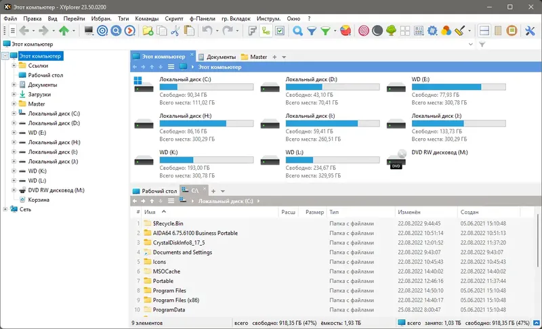Screen dimensions: 542x329
Task: Click the Локальный диск (H:) usage bar
Action: click(x=207, y=124)
